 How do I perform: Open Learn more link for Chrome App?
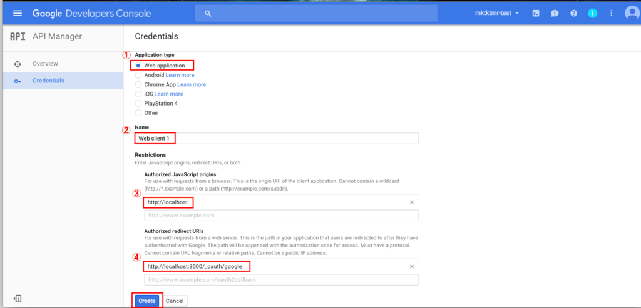tap(192, 84)
